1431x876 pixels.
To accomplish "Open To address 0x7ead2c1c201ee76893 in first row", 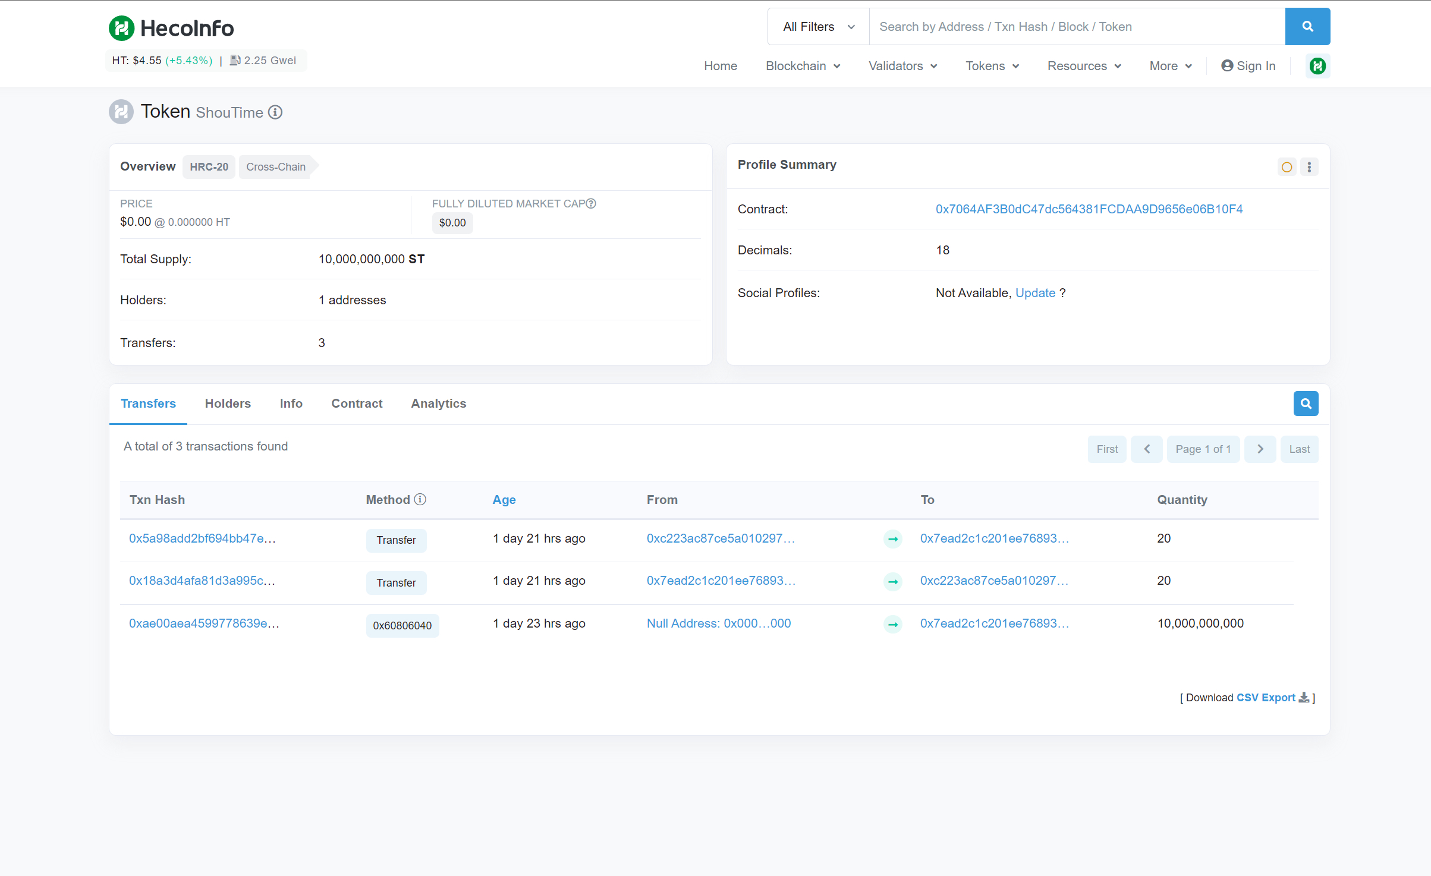I will click(995, 538).
